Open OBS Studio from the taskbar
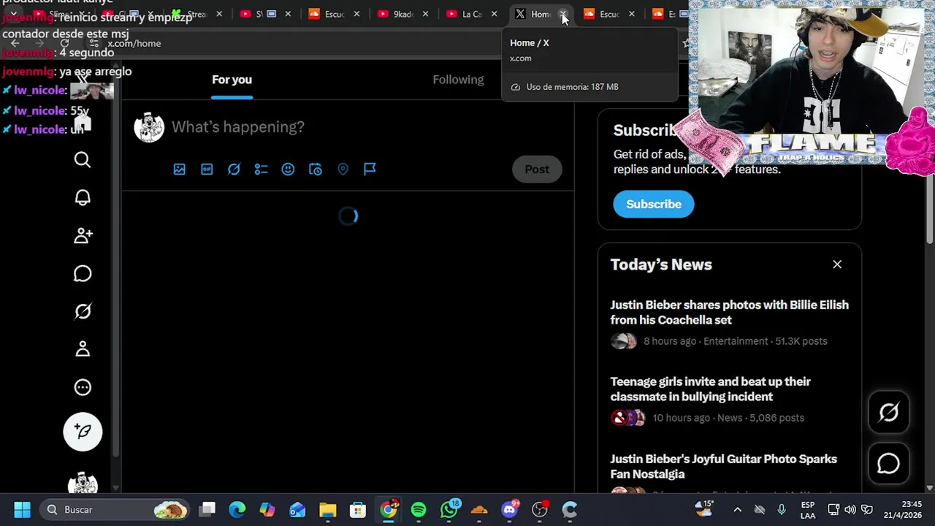This screenshot has width=935, height=526. coord(540,509)
